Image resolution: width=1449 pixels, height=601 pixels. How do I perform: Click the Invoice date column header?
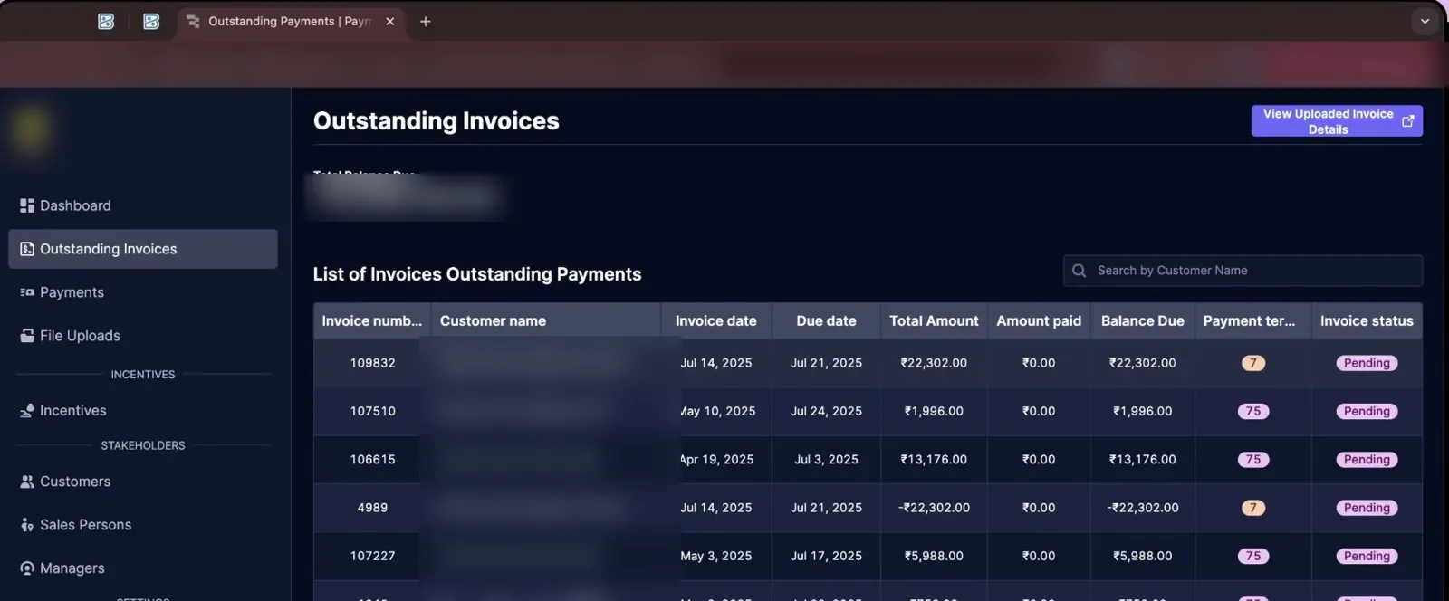[716, 321]
